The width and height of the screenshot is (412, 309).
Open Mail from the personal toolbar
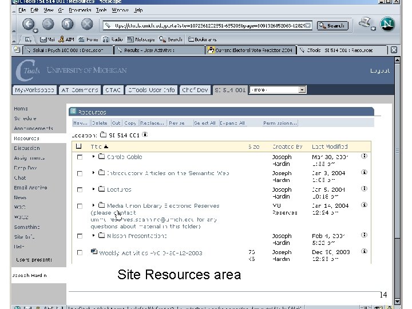click(47, 39)
